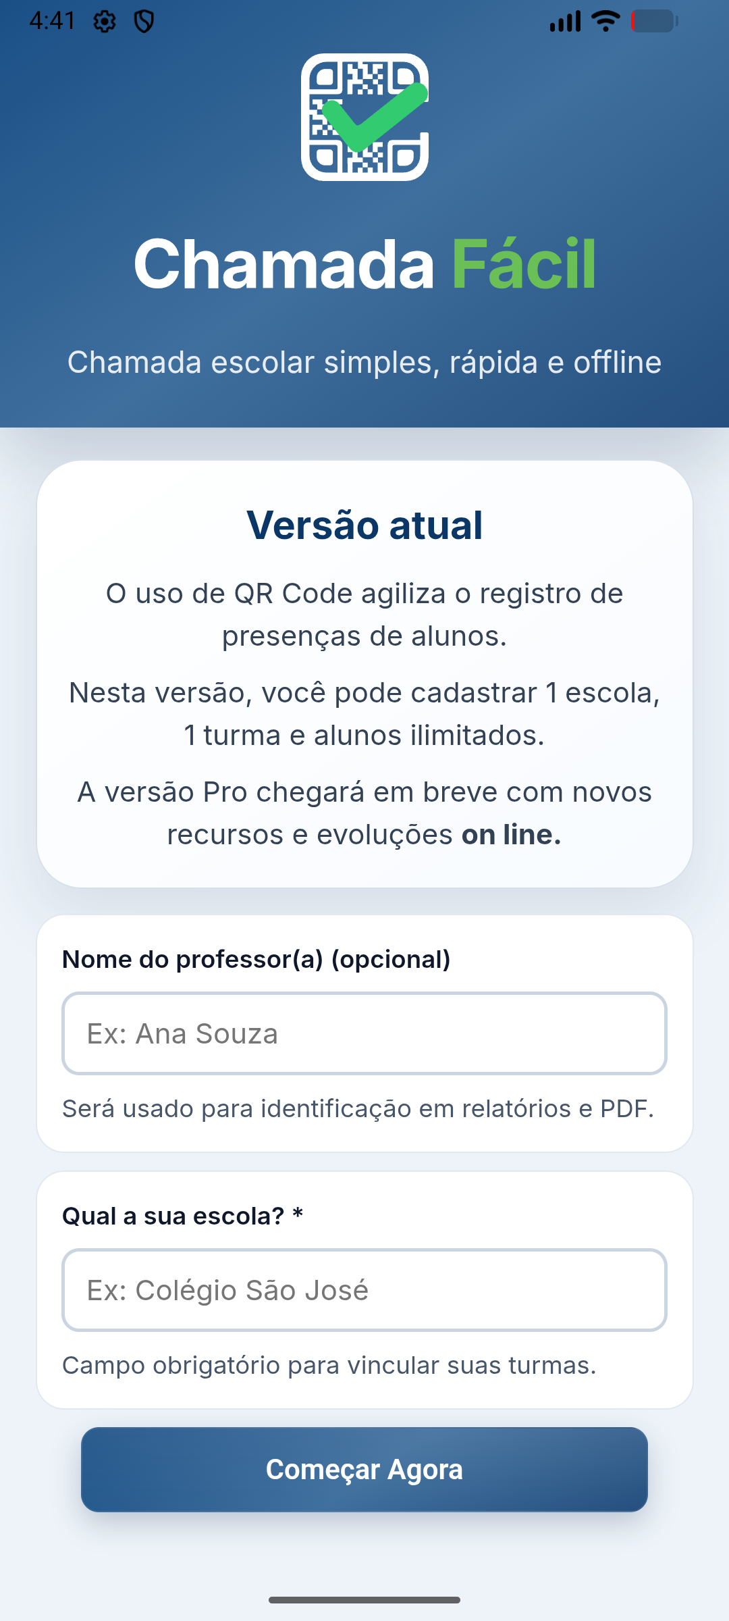This screenshot has height=1621, width=729.
Task: Focus the professor name input field
Action: pyautogui.click(x=364, y=1033)
